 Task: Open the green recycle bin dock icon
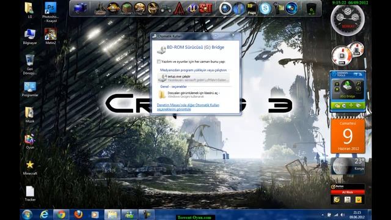tap(311, 9)
